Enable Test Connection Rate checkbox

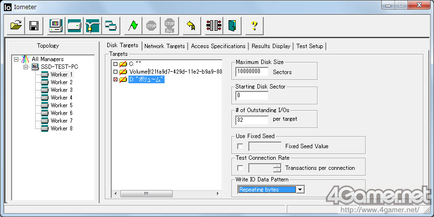240,168
